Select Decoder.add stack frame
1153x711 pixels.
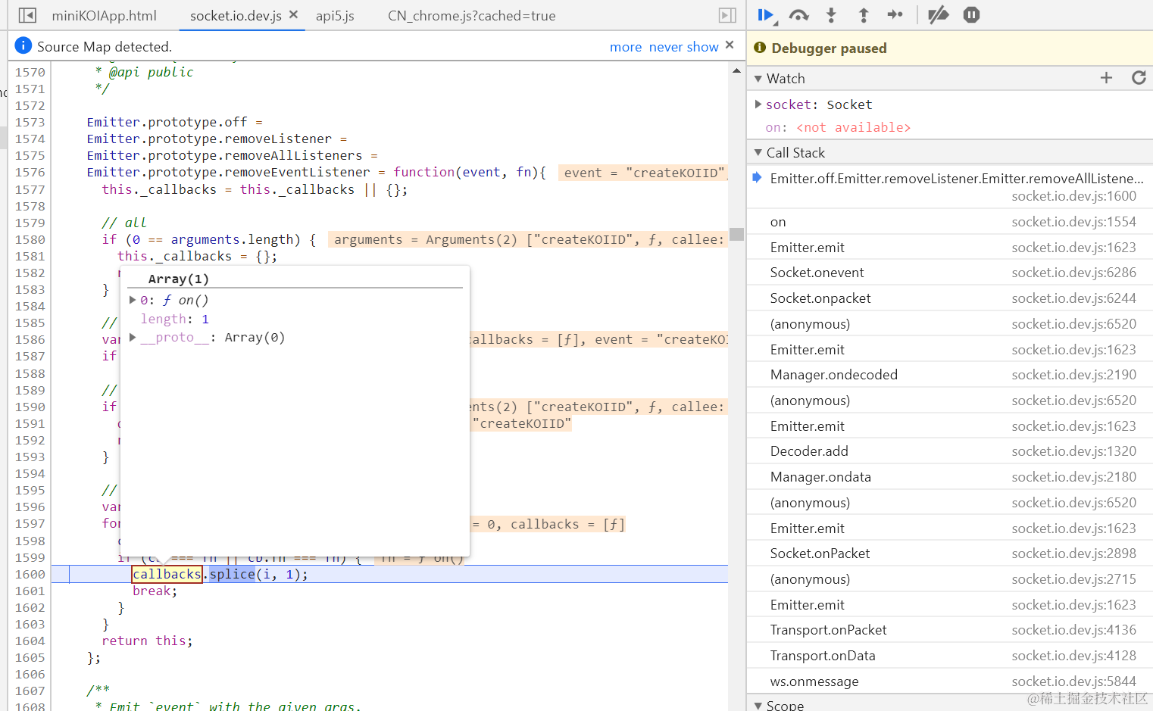[x=950, y=451]
